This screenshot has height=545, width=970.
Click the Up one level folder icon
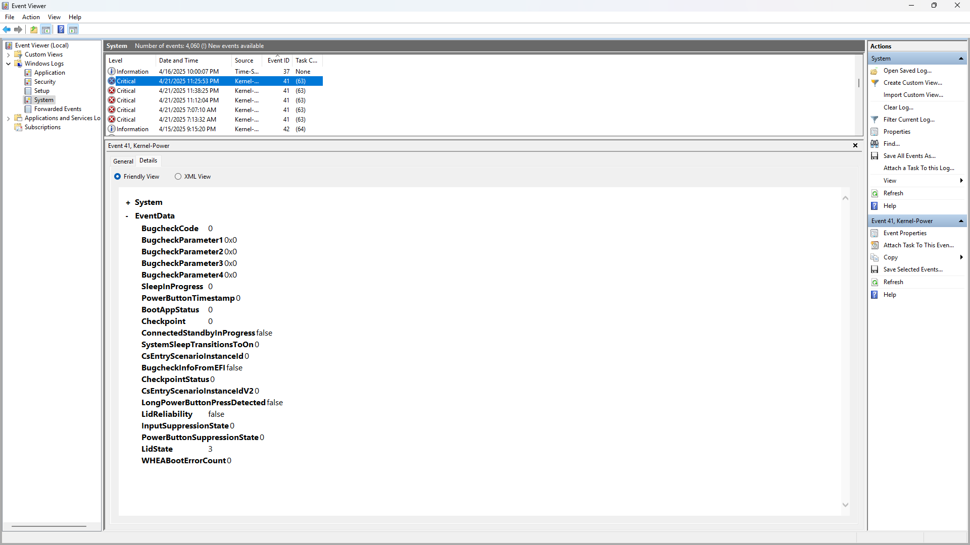click(34, 30)
